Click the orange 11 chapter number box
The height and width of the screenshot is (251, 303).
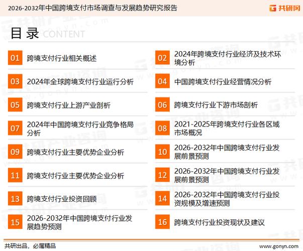(x=15, y=175)
